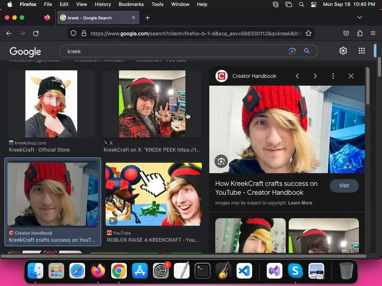Open Google quick settings gear

(343, 51)
